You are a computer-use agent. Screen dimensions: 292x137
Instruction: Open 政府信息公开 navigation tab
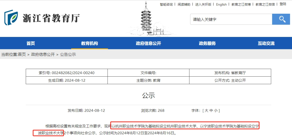point(148,43)
